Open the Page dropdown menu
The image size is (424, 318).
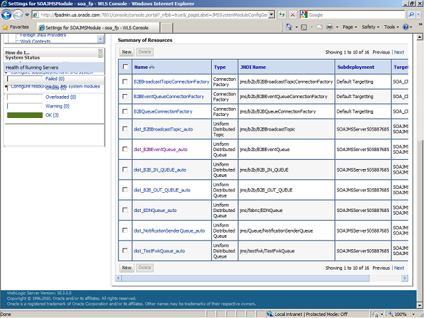point(349,27)
